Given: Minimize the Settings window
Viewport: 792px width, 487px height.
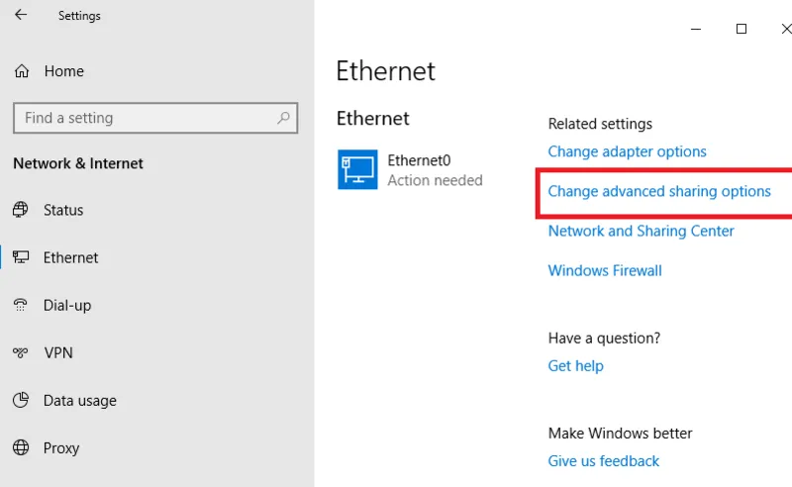Looking at the screenshot, I should 696,29.
